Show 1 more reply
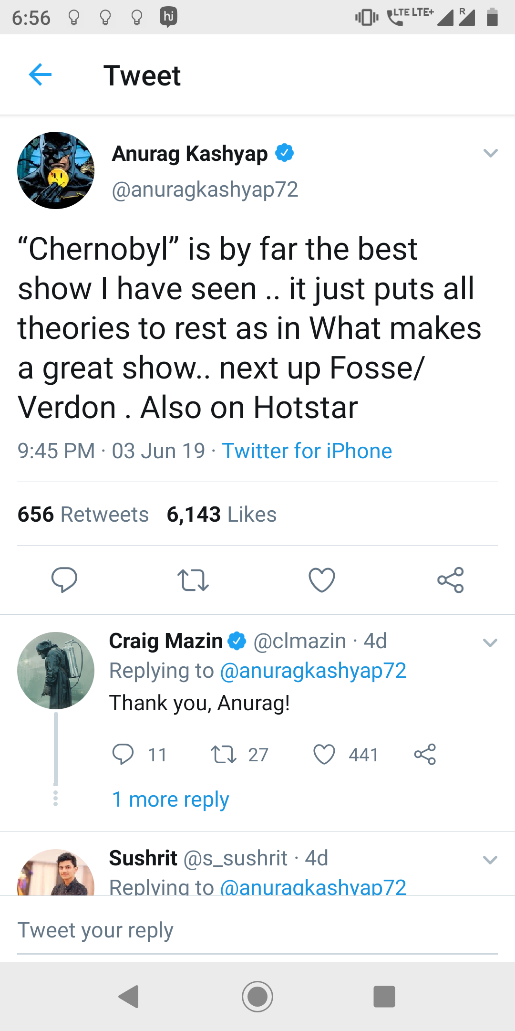This screenshot has width=515, height=1031. coord(170,800)
